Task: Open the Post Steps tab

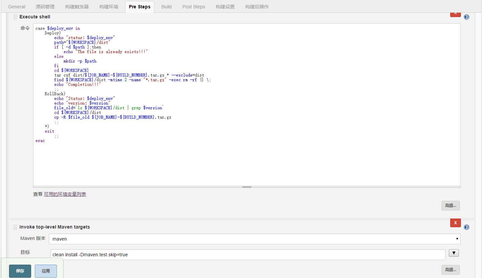Action: (194, 7)
